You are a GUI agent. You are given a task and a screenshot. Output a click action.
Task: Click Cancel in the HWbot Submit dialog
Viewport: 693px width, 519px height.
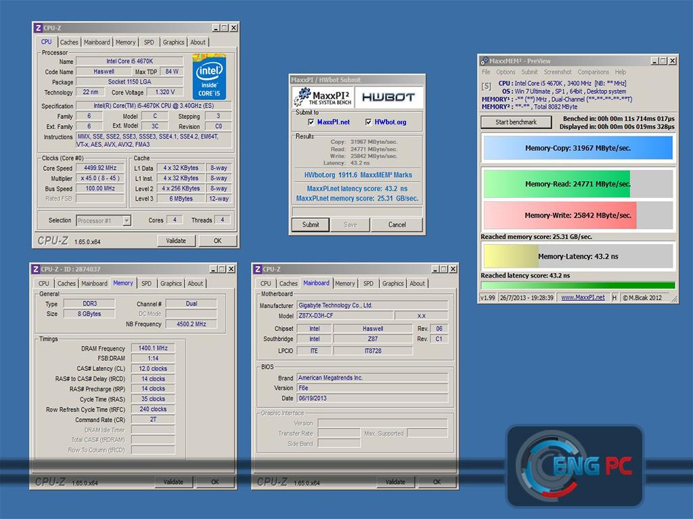pyautogui.click(x=397, y=224)
